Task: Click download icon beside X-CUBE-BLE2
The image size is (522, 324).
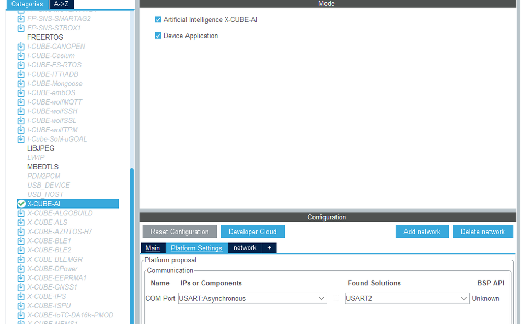Action: 21,250
